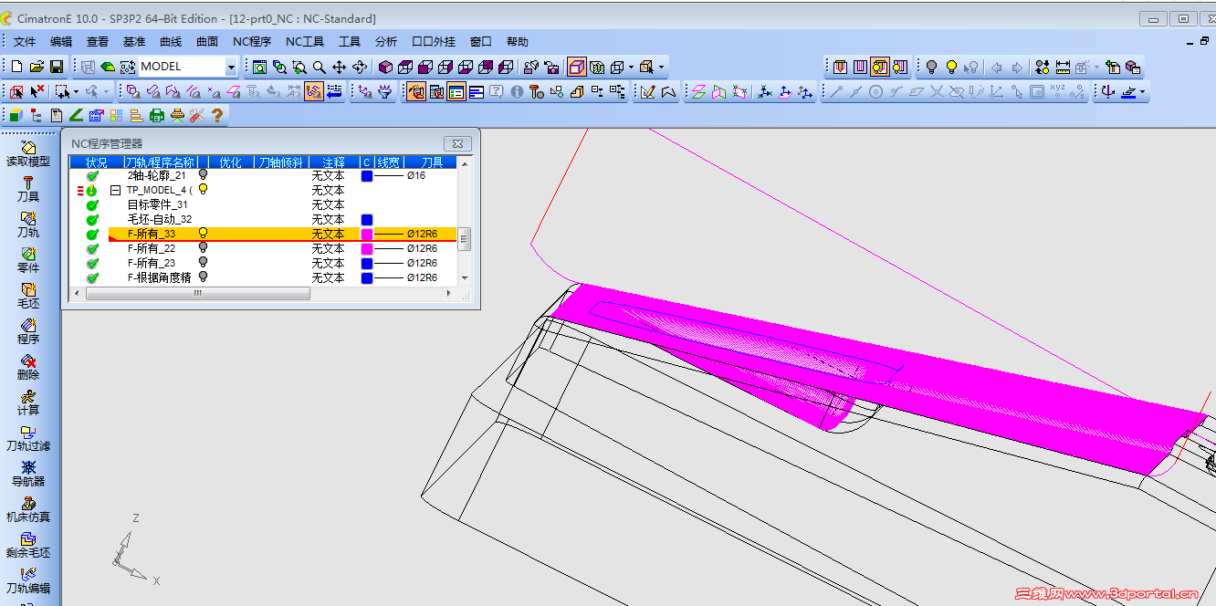Image resolution: width=1216 pixels, height=606 pixels.
Task: Open the 文件 menu
Action: tap(25, 42)
